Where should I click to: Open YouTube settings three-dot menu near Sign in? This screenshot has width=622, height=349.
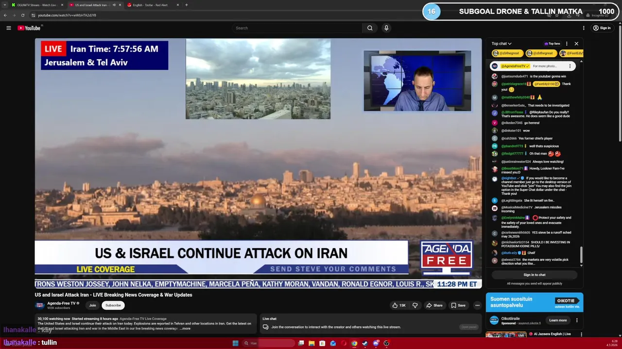pos(584,28)
